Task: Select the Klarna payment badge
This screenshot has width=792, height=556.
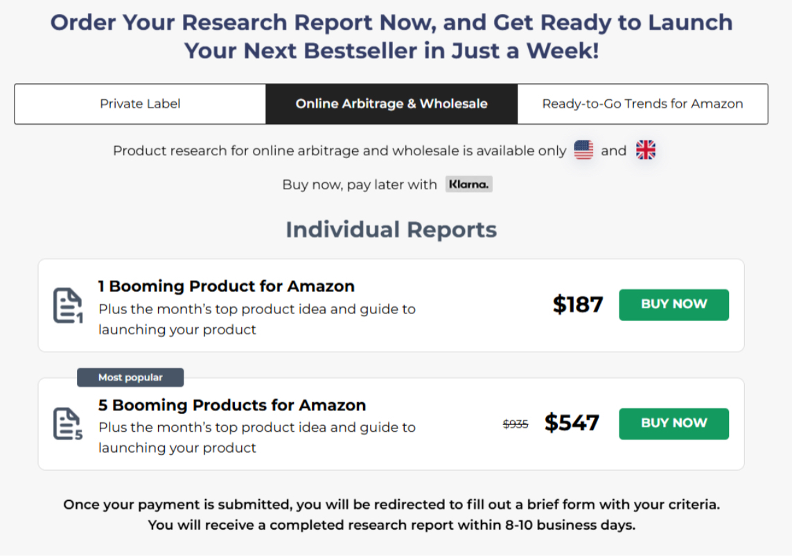Action: [468, 184]
